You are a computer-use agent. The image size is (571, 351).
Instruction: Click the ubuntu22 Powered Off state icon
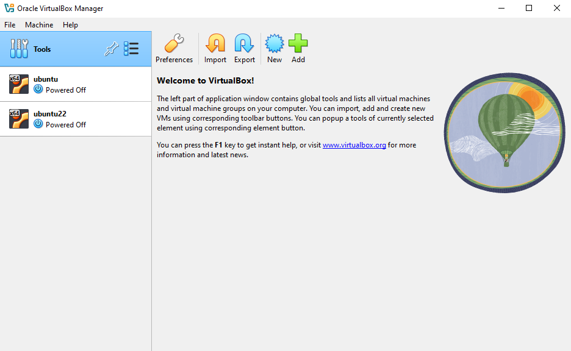pyautogui.click(x=38, y=124)
